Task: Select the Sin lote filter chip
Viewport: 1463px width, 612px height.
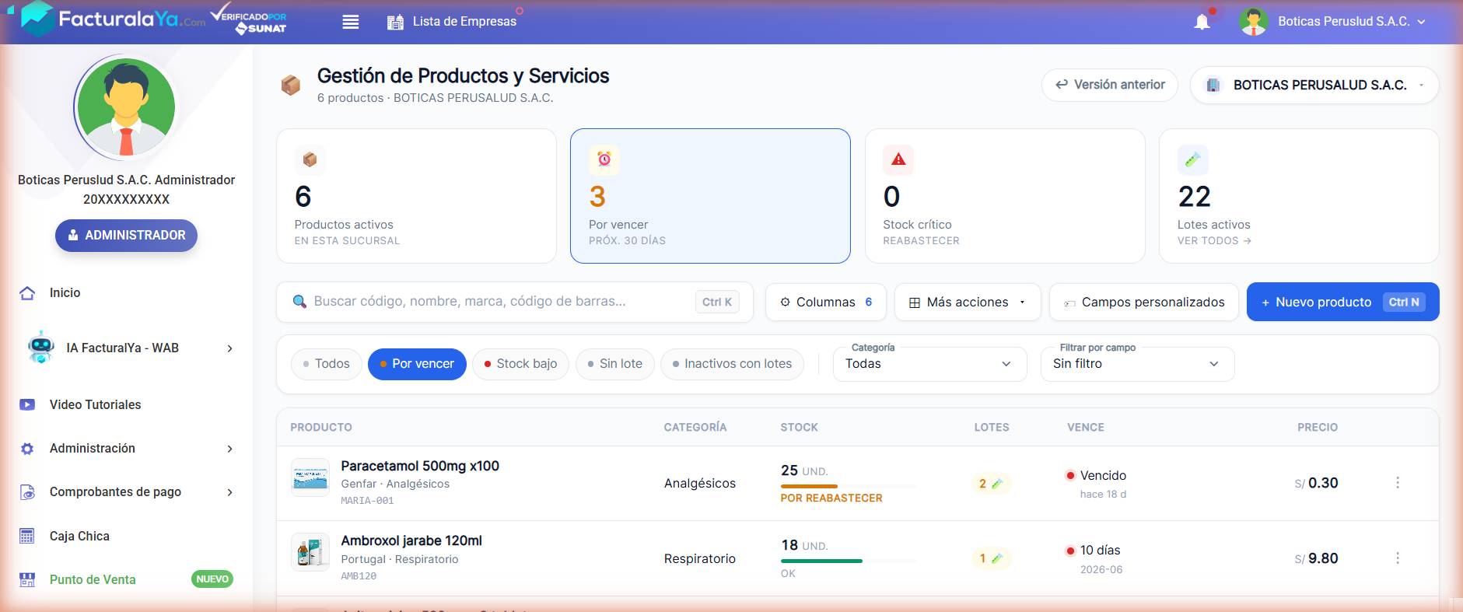Action: coord(614,364)
